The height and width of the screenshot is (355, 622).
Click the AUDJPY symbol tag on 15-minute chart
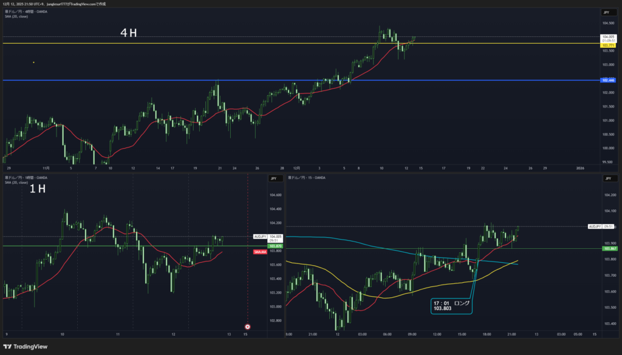595,226
